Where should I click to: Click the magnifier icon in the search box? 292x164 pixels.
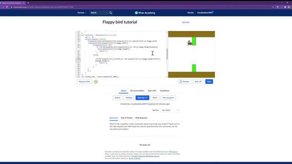[110, 13]
